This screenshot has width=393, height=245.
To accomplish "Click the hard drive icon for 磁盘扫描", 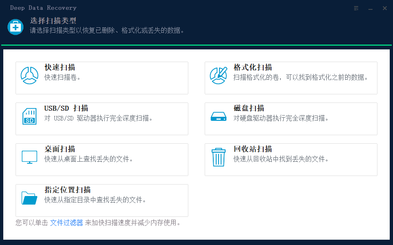I will (x=219, y=116).
